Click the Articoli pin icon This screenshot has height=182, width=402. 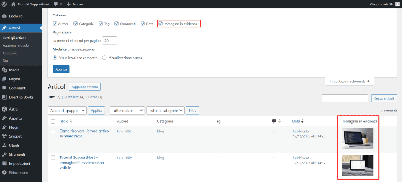point(4,28)
